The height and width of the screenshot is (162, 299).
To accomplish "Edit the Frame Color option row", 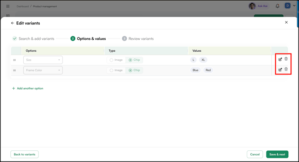I will (280, 70).
